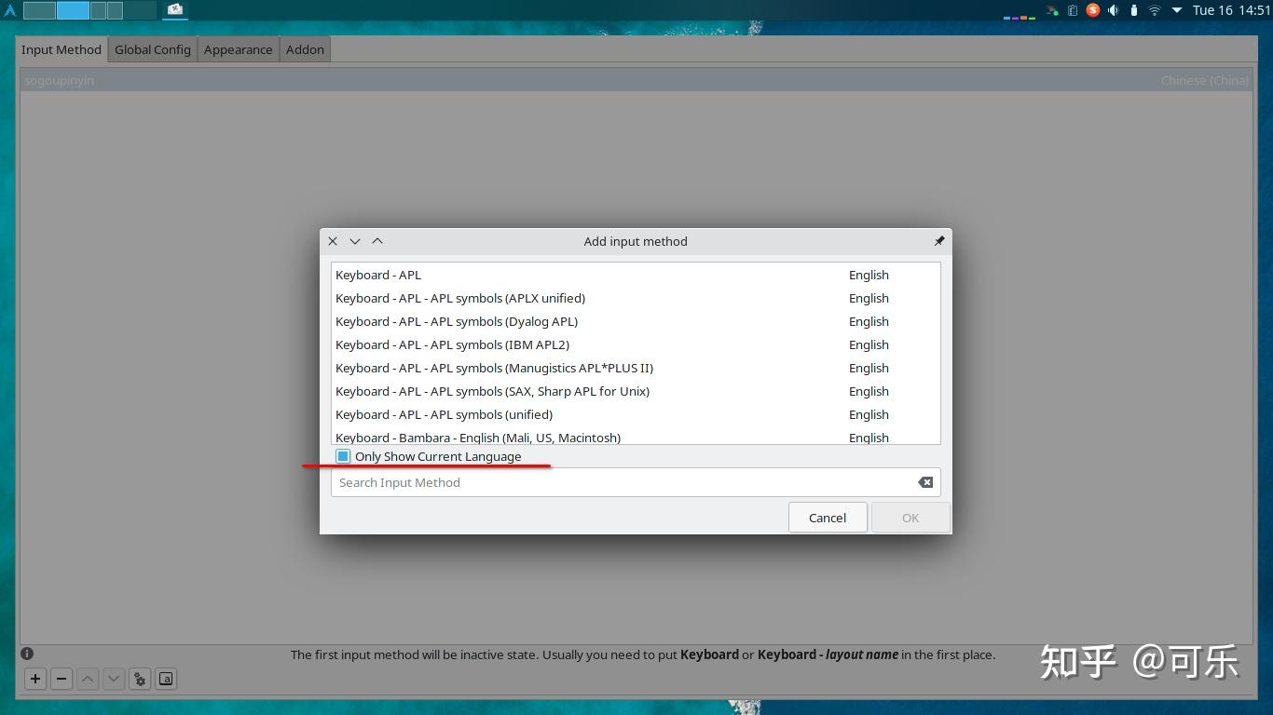Open the clock showing Tue 16 14:51
This screenshot has height=715, width=1273.
coord(1231,10)
